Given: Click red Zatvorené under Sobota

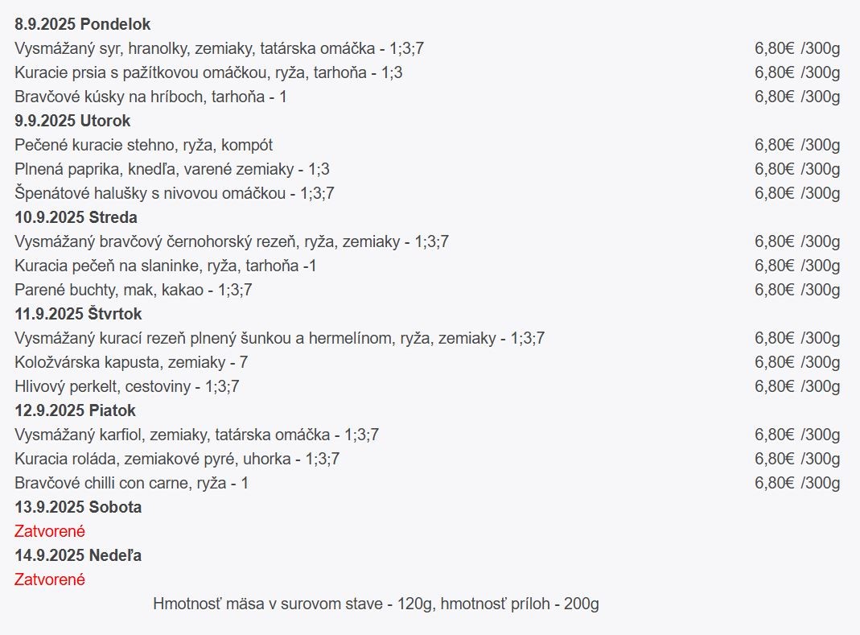Looking at the screenshot, I should (49, 531).
